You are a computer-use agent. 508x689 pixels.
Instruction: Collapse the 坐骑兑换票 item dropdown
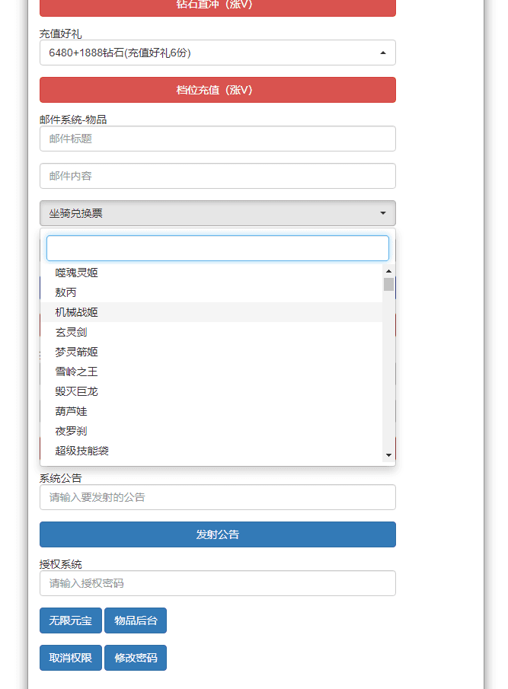coord(217,213)
